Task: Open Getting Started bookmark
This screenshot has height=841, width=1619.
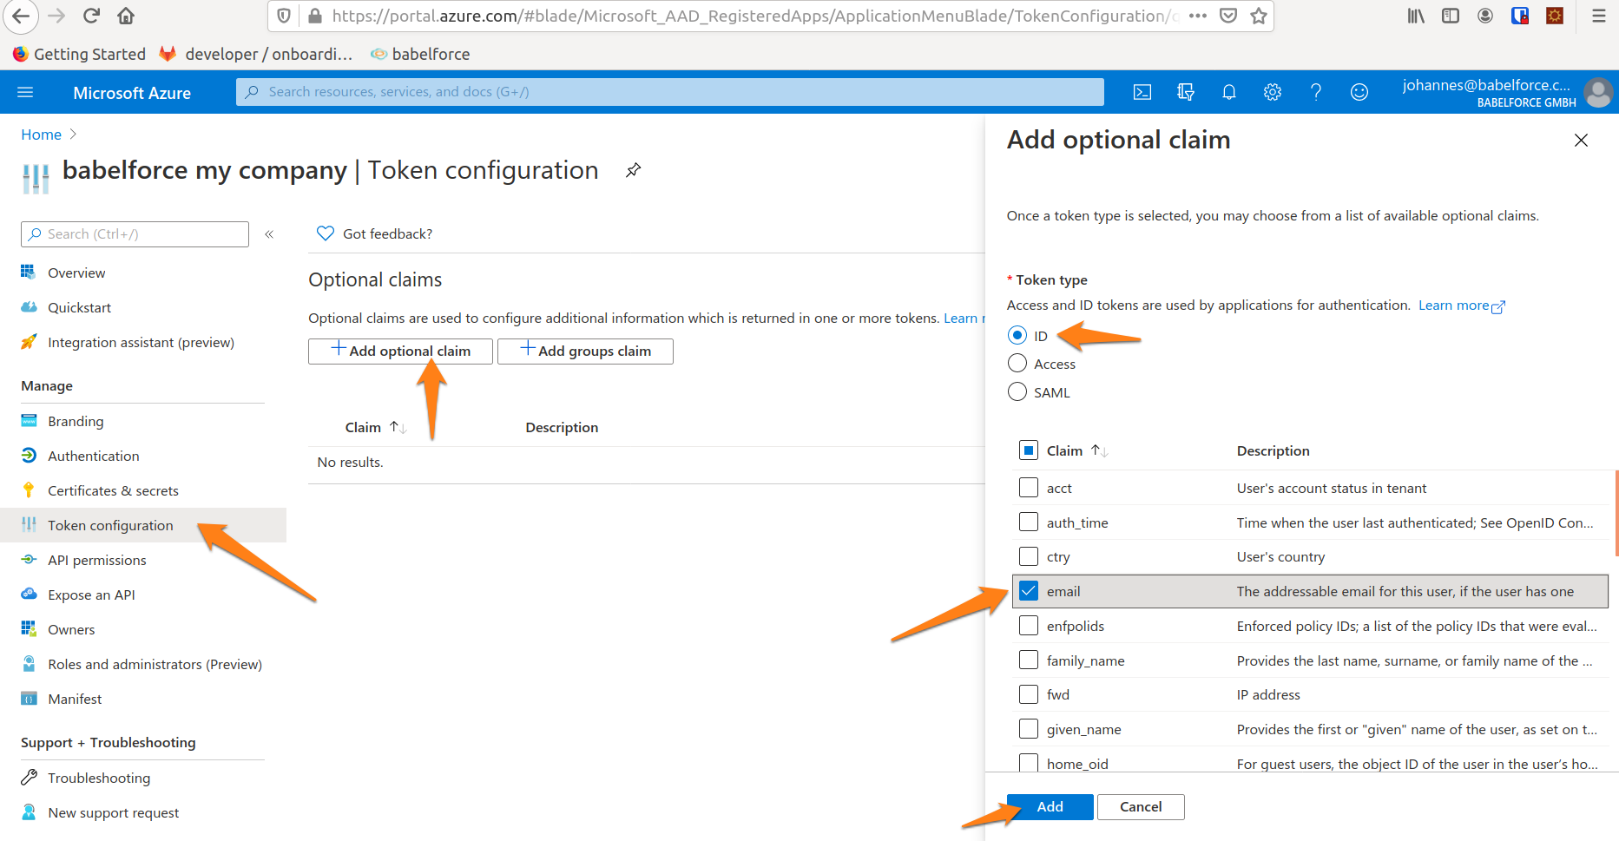Action: tap(79, 54)
